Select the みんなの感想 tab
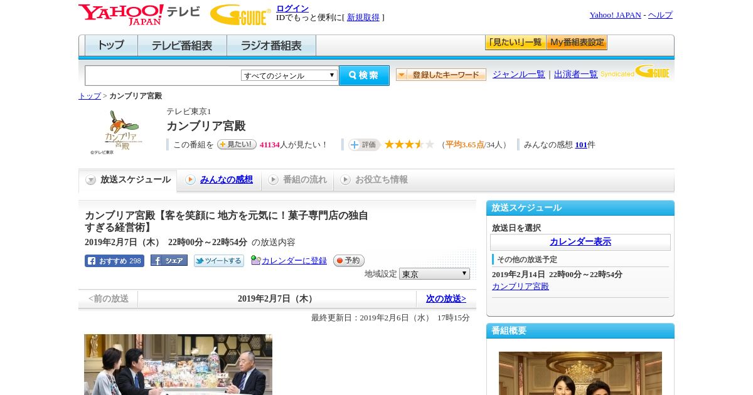This screenshot has height=395, width=753. click(219, 180)
